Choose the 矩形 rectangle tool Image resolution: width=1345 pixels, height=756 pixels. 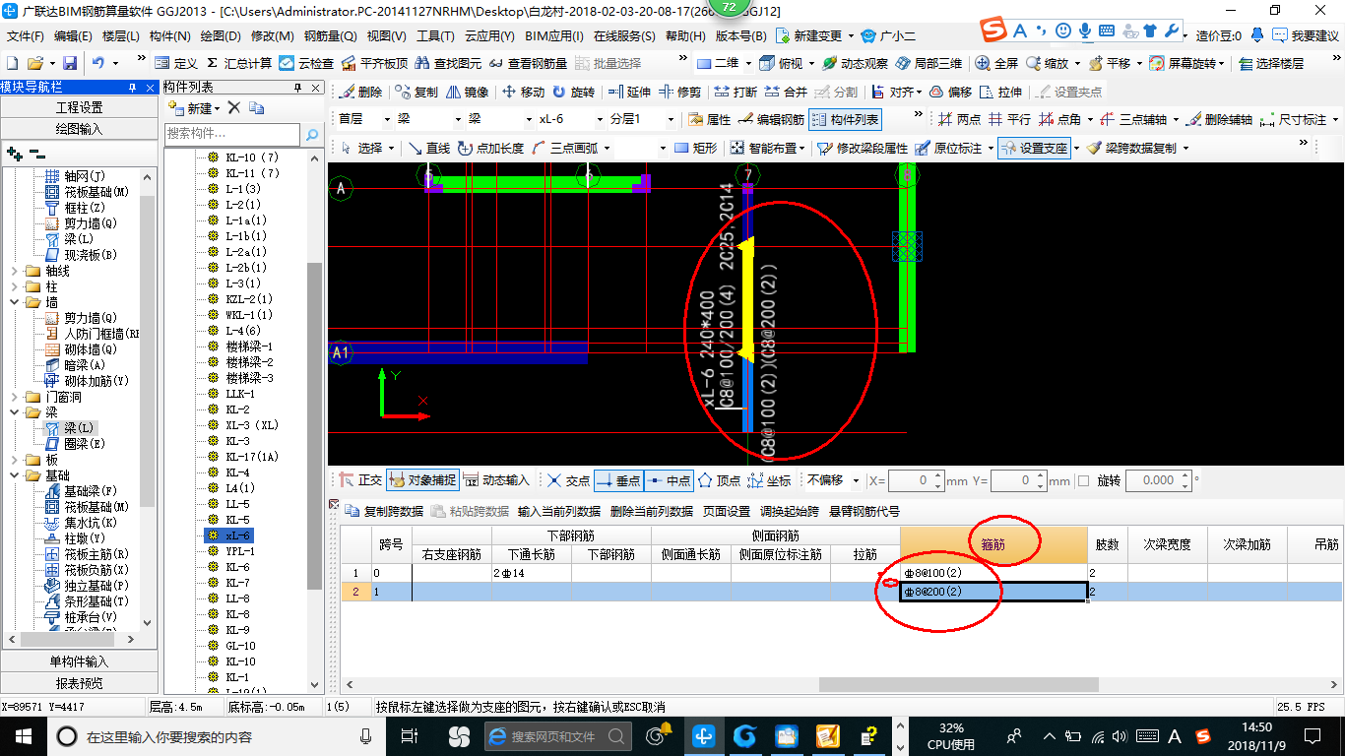[x=695, y=148]
